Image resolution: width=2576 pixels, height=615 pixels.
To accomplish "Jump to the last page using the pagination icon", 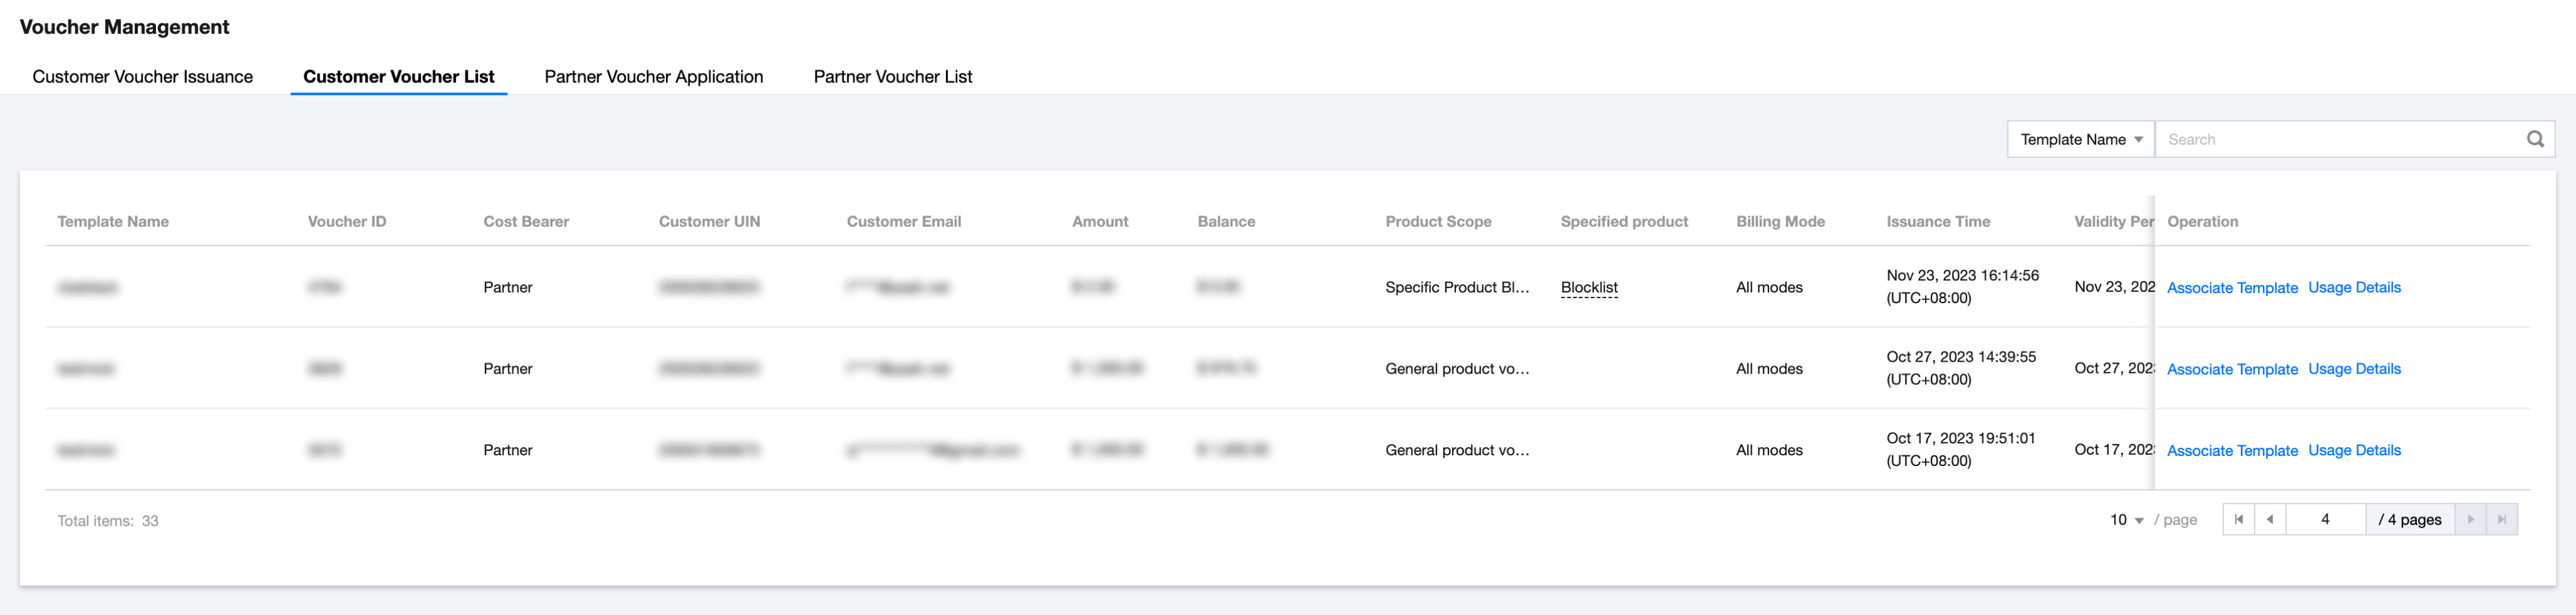I will (x=2503, y=519).
